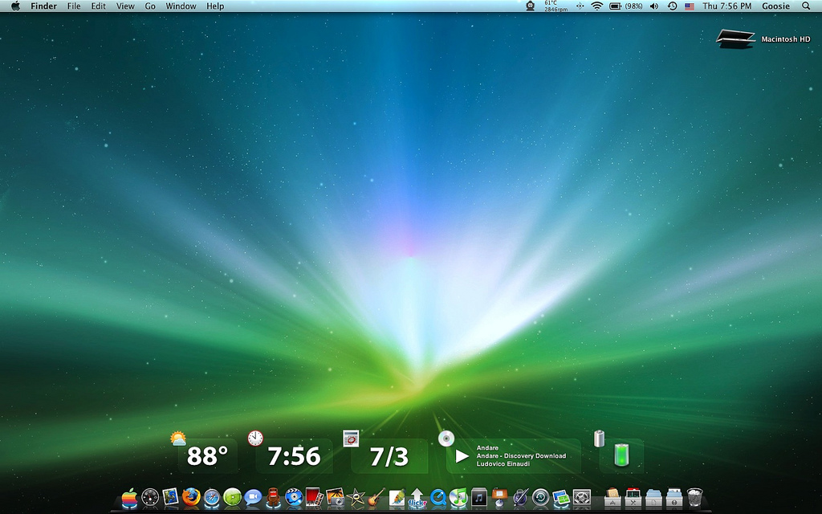
Task: Click the calendar widget icon
Action: (x=351, y=439)
